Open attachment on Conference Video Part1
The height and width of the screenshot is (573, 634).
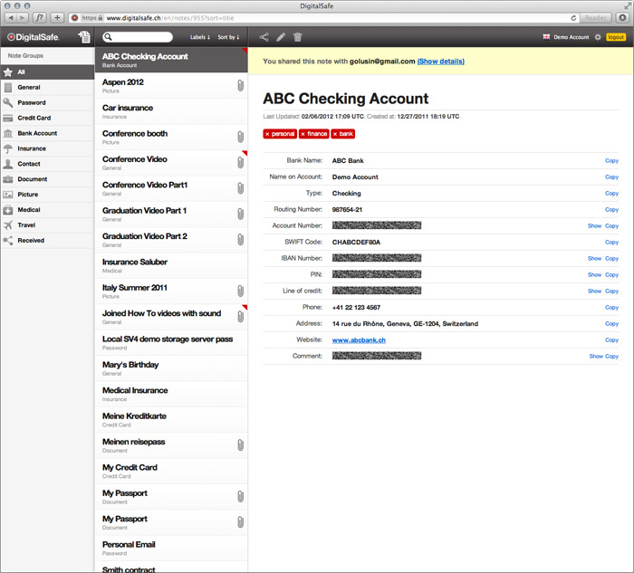pyautogui.click(x=241, y=188)
